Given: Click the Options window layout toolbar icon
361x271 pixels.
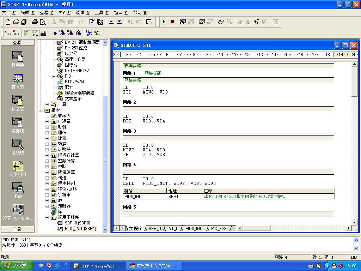Looking at the screenshot, I should click(x=149, y=22).
